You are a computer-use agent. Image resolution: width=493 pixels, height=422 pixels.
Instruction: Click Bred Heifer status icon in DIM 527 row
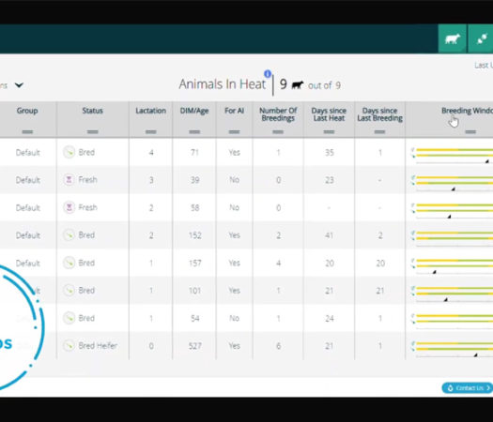click(69, 346)
